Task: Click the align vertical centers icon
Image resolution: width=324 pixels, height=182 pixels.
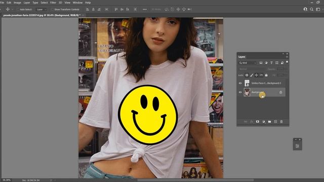Action: 122,9
